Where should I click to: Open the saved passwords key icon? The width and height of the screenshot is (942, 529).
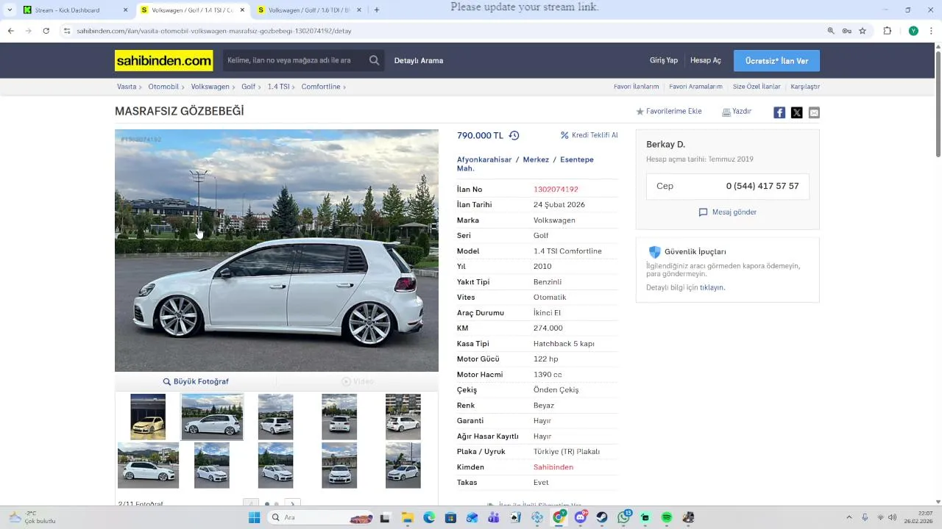click(x=846, y=31)
